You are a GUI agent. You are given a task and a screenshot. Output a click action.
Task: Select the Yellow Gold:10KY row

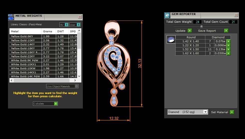coord(43,40)
